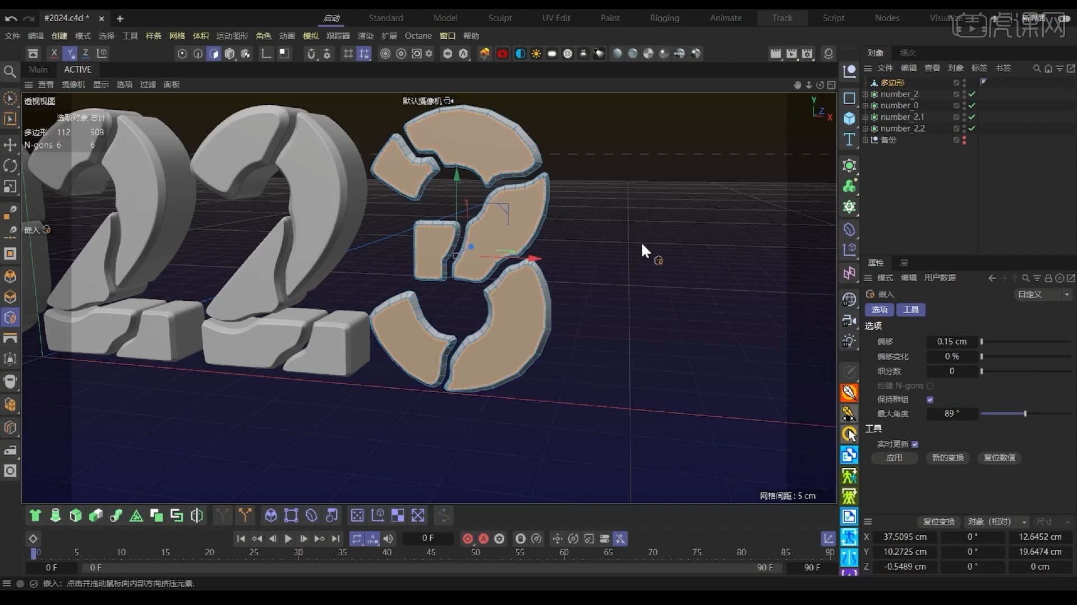The width and height of the screenshot is (1077, 605).
Task: Click the Symmetry object icon
Action: tap(849, 273)
